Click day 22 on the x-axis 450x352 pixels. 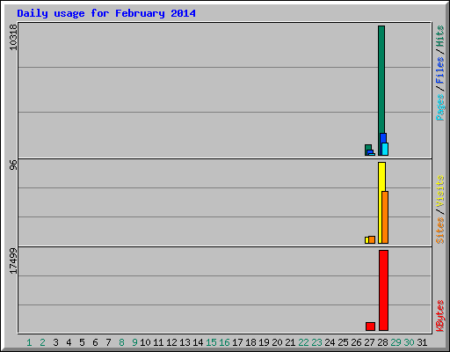[303, 342]
